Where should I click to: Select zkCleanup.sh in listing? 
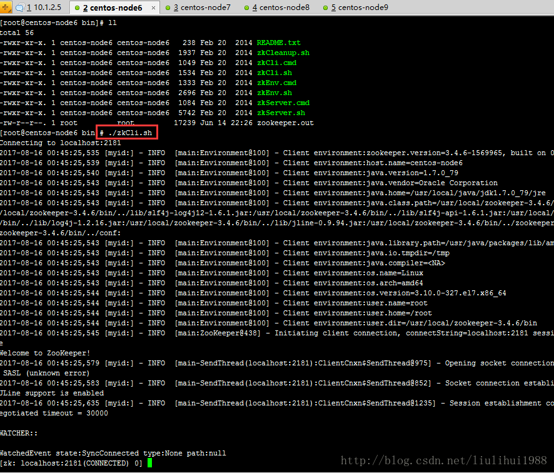coord(283,53)
